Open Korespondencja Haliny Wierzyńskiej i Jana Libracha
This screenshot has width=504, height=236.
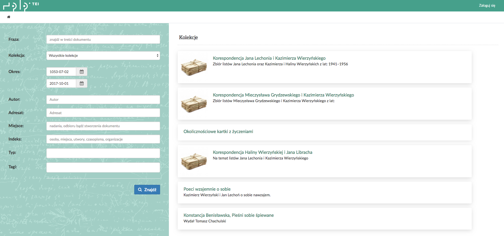(262, 152)
